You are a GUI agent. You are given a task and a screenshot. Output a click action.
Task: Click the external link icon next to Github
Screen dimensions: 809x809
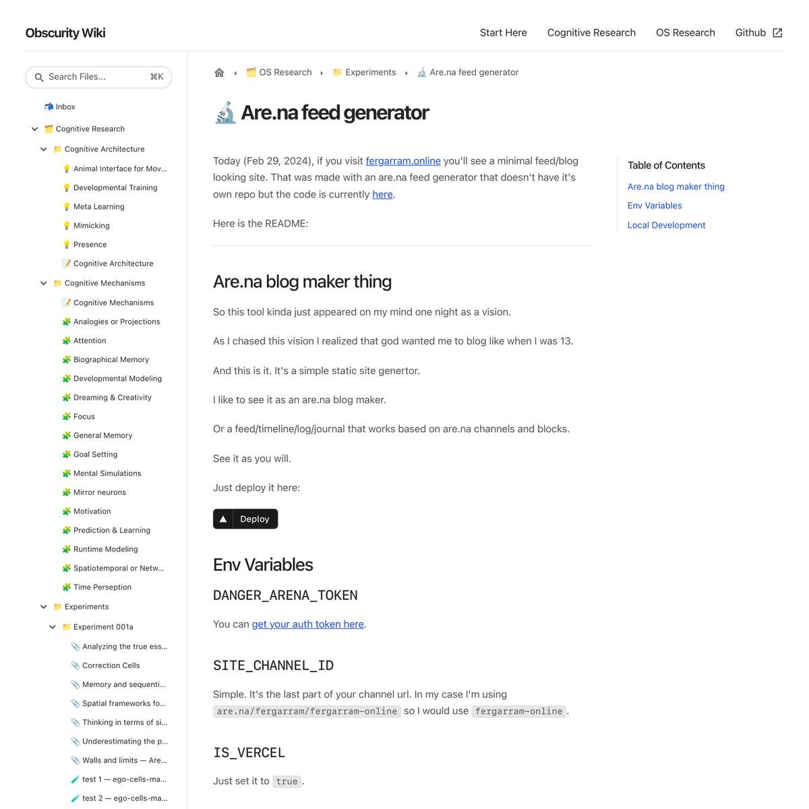pyautogui.click(x=778, y=32)
